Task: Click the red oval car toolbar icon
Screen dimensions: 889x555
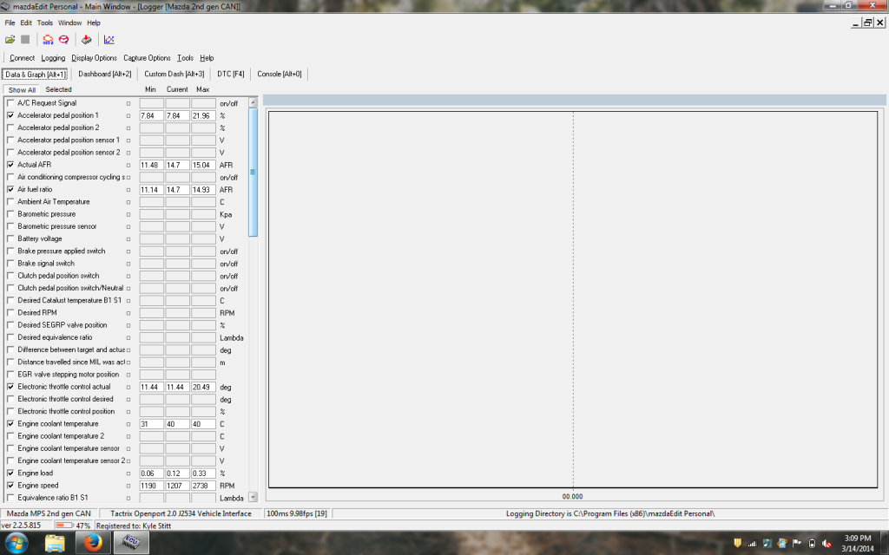Action: pyautogui.click(x=63, y=40)
